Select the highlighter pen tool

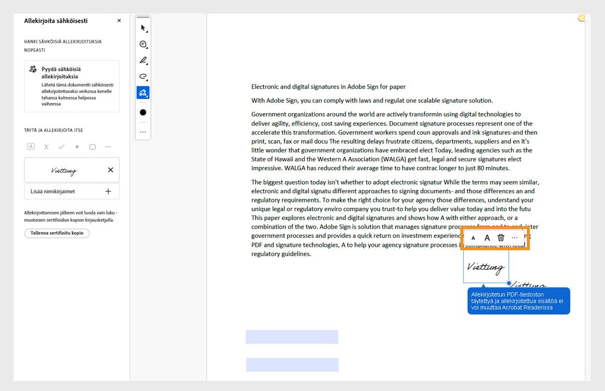pyautogui.click(x=143, y=61)
